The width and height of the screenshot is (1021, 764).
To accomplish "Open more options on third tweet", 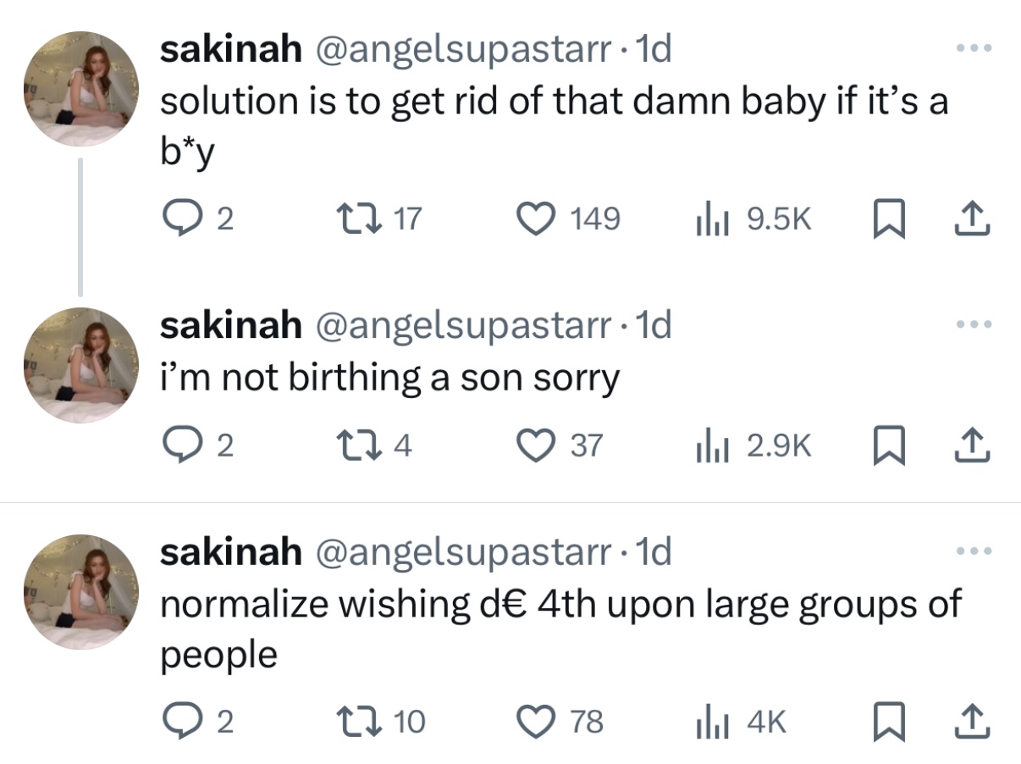I will tap(974, 551).
